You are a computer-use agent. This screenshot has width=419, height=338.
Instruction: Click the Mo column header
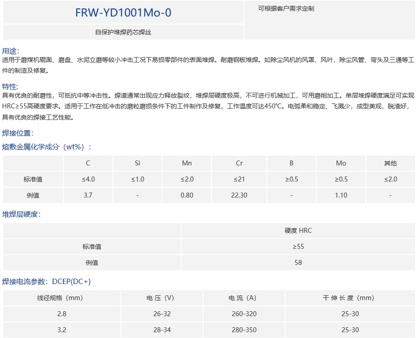tap(341, 163)
